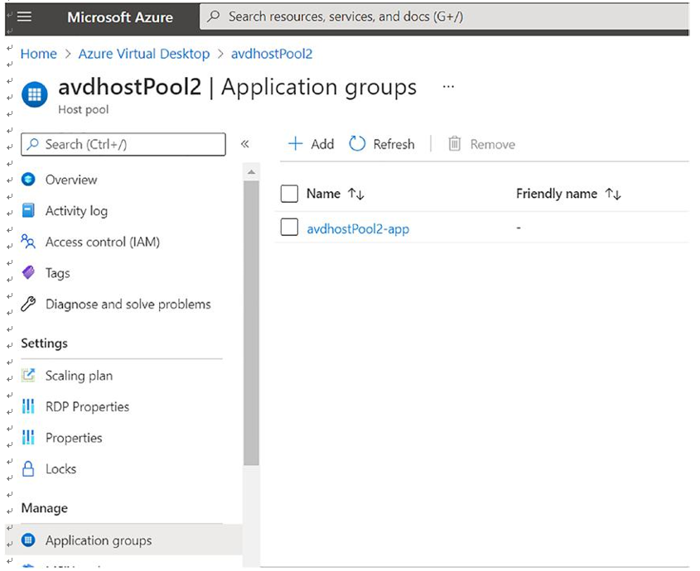This screenshot has height=571, width=700.
Task: Open Diagnose and solve problems
Action: [x=128, y=305]
